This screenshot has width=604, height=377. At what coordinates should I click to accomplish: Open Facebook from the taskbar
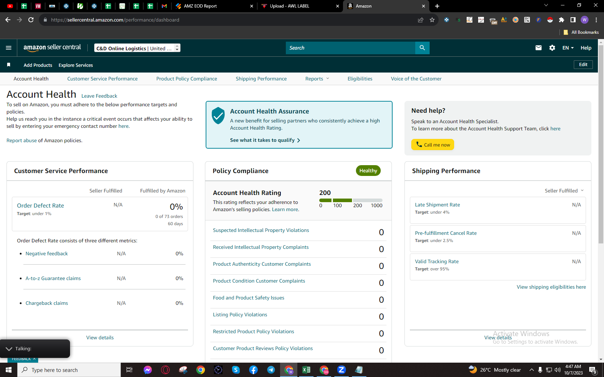click(253, 370)
